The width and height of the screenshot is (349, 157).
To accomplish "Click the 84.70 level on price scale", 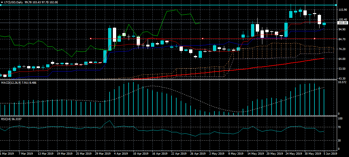I will (342, 39).
